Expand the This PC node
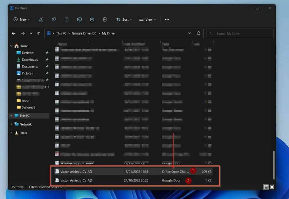Viewport: 289px width, 199px height. [11, 116]
